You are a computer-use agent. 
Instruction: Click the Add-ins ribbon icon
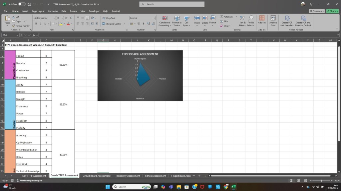point(262,21)
